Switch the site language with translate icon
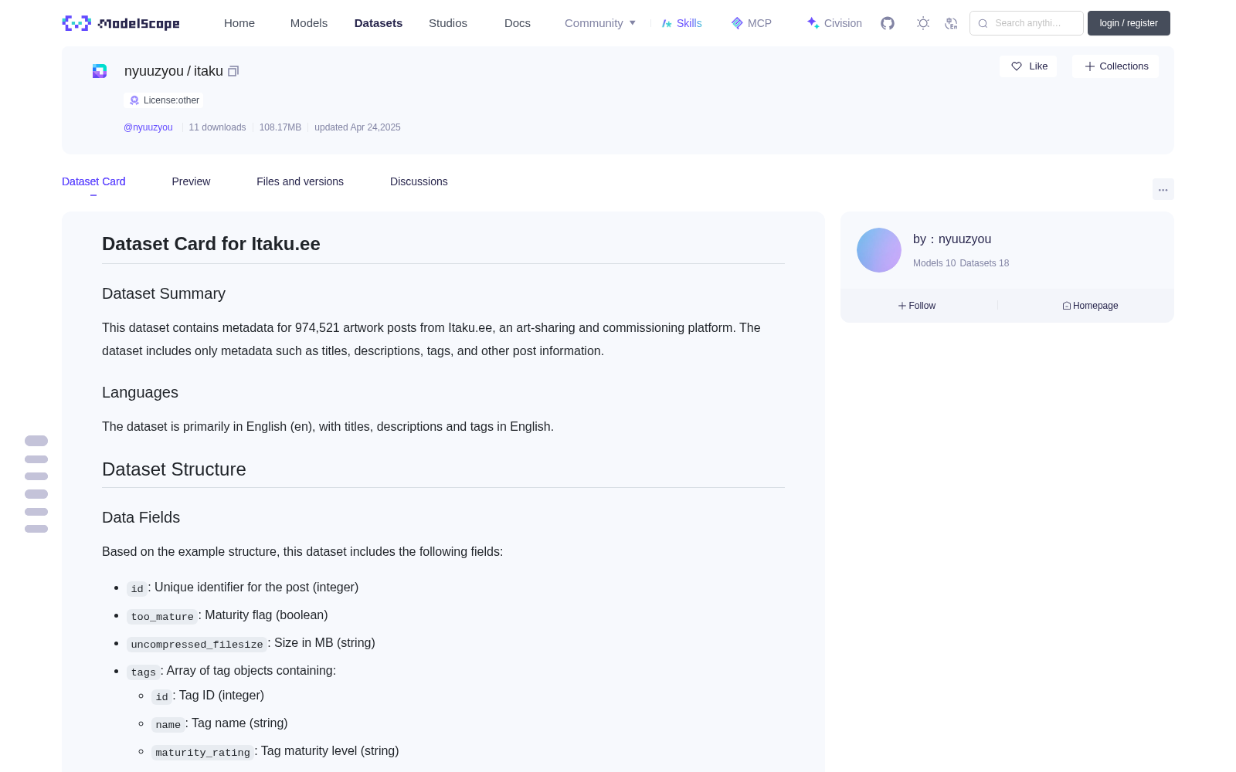Viewport: 1236px width, 772px height. click(951, 23)
